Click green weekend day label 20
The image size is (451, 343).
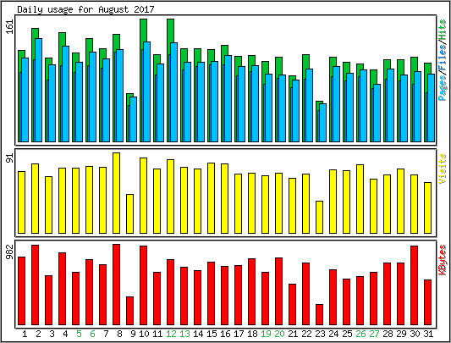(279, 334)
